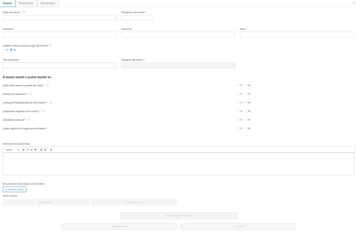Click the bold formatting icon
Screen dimensions: 356x231
point(23,150)
